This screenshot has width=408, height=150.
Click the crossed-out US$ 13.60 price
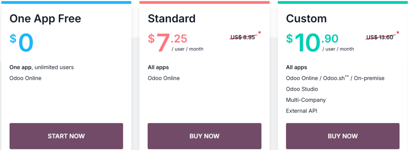[380, 37]
